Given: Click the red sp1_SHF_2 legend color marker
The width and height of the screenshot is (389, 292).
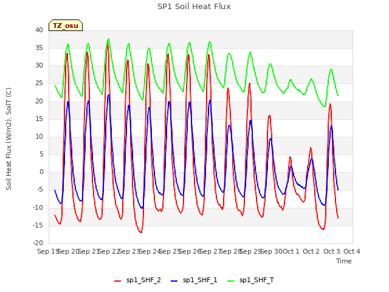Looking at the screenshot, I should point(117,281).
